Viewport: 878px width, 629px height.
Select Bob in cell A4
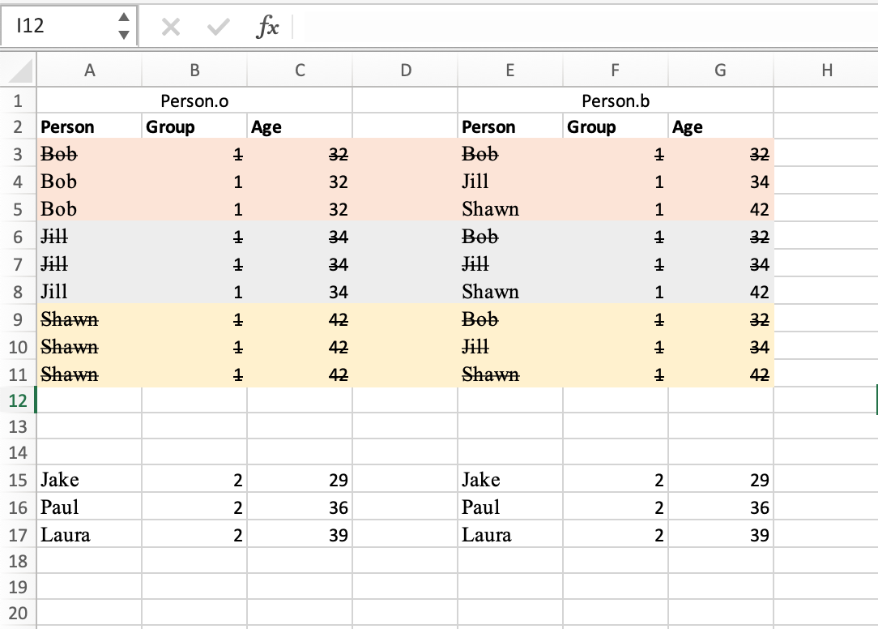click(89, 181)
